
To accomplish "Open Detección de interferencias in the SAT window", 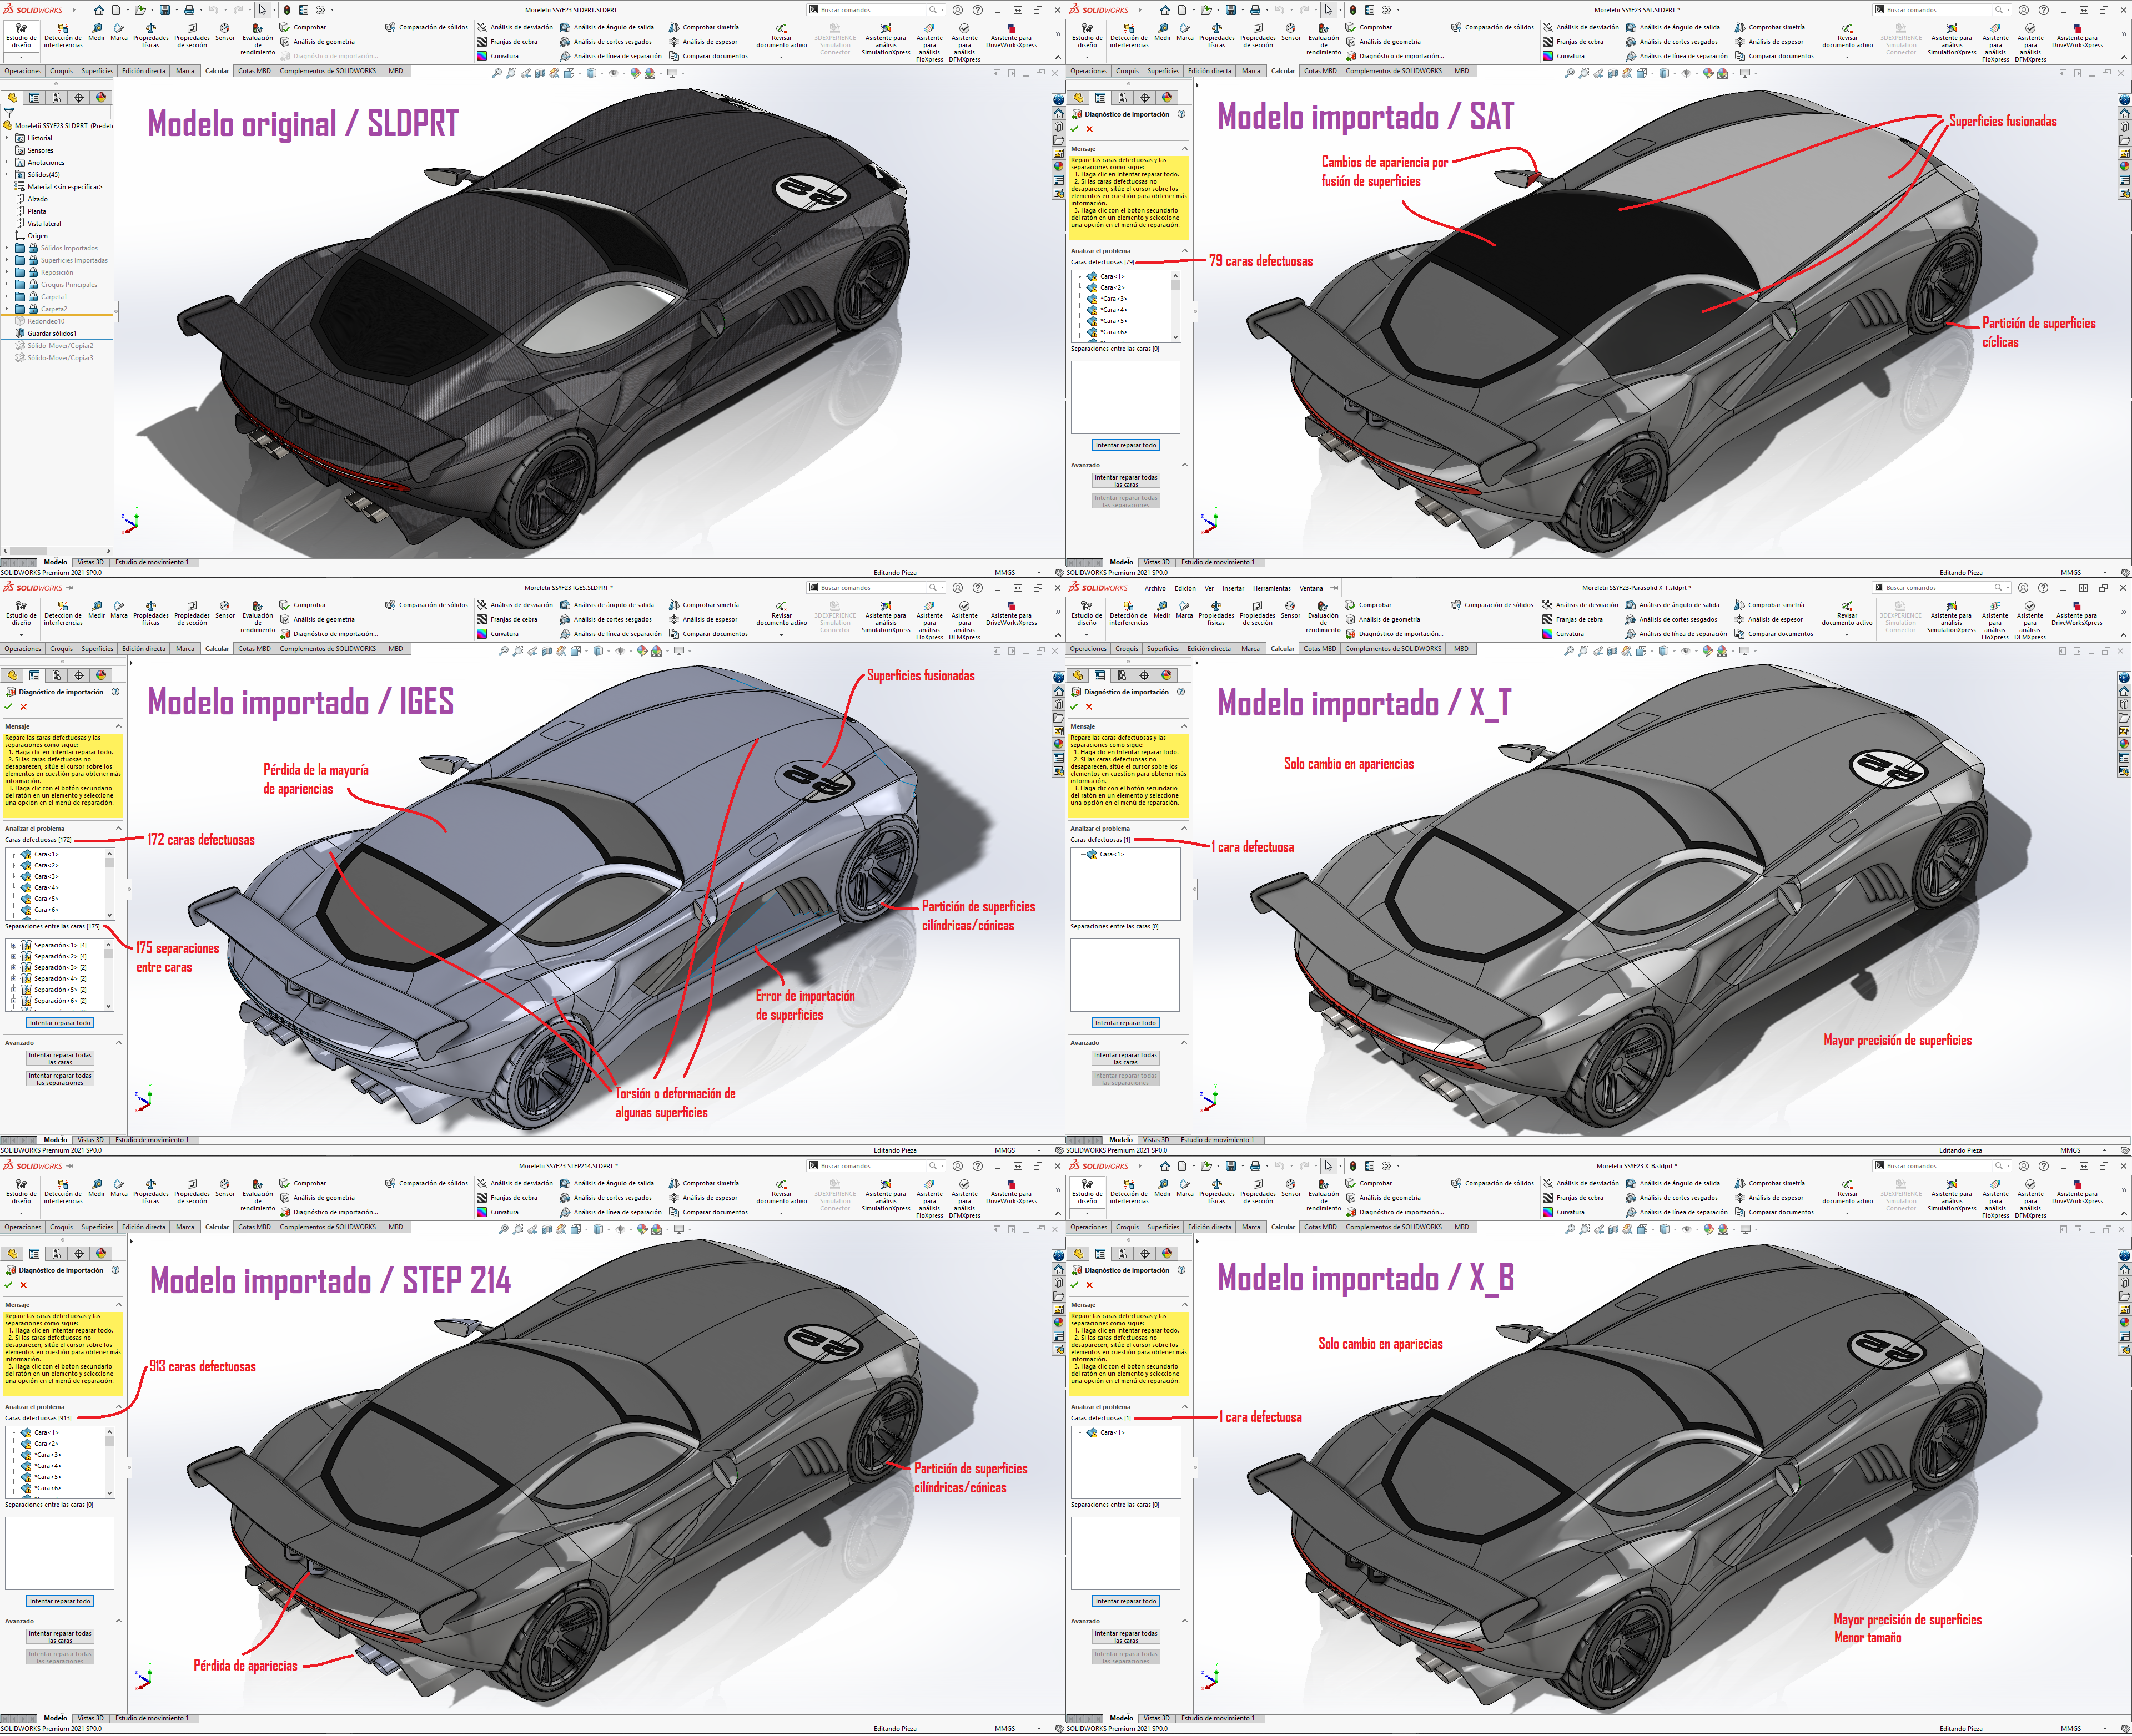I will 1129,36.
